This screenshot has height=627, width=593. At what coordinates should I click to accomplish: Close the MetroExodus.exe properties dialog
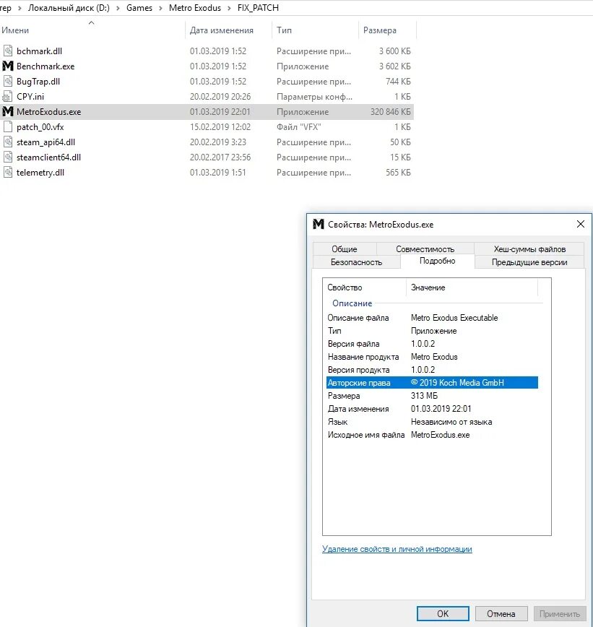pos(581,224)
